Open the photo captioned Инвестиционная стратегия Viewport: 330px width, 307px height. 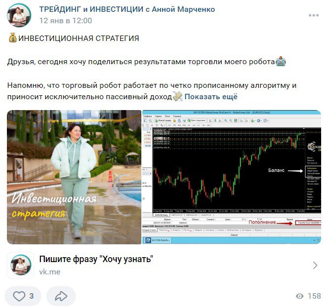pos(74,177)
